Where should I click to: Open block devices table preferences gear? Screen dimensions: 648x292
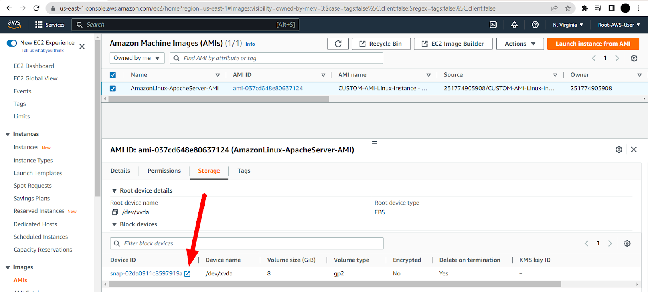pyautogui.click(x=627, y=243)
